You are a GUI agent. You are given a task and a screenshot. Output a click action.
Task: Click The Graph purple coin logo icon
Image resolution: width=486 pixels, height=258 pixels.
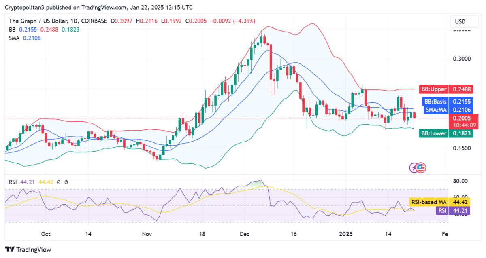point(414,168)
